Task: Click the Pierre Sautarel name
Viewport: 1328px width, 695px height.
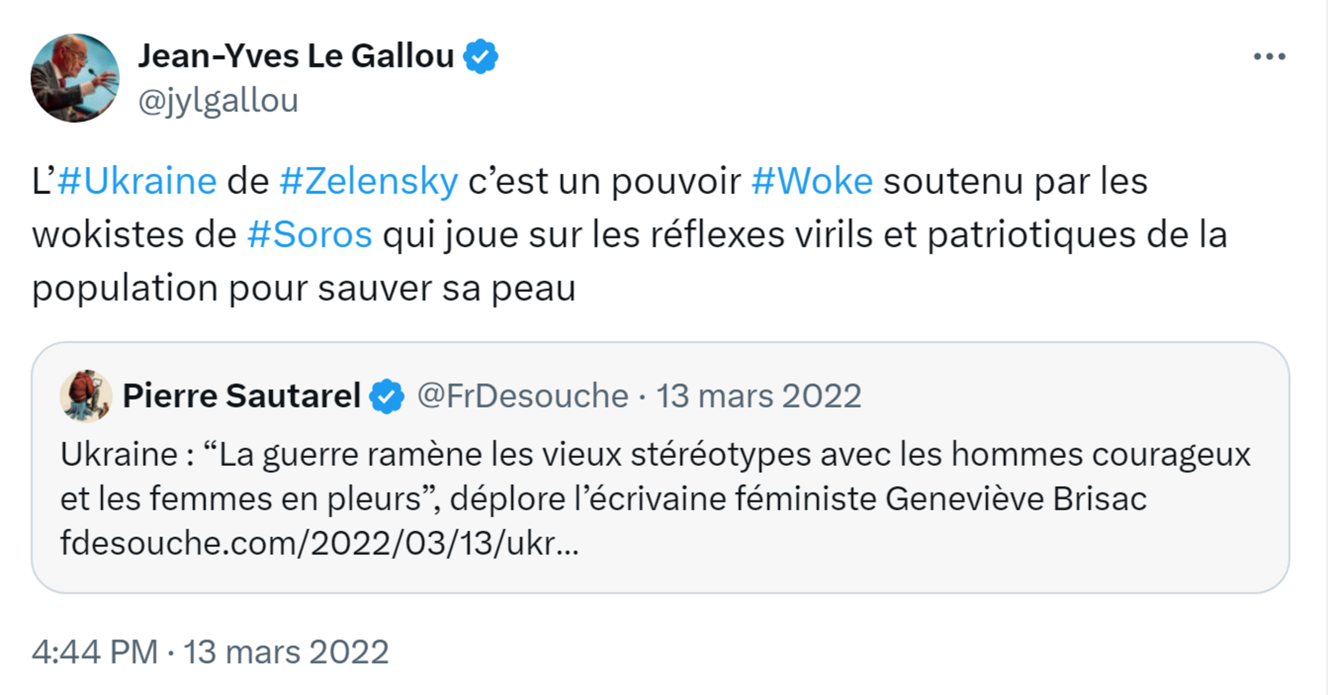Action: [x=241, y=396]
